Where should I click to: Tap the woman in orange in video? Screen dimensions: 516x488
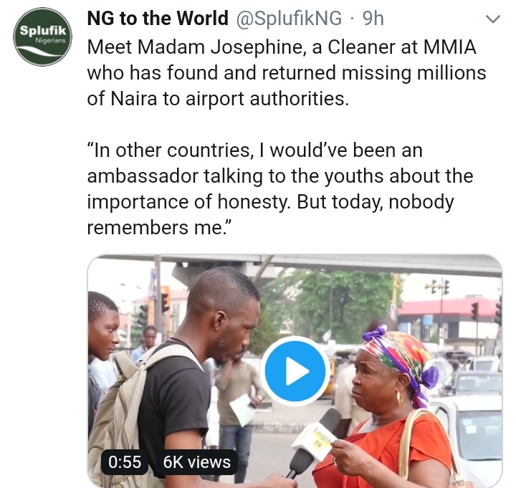pyautogui.click(x=401, y=430)
